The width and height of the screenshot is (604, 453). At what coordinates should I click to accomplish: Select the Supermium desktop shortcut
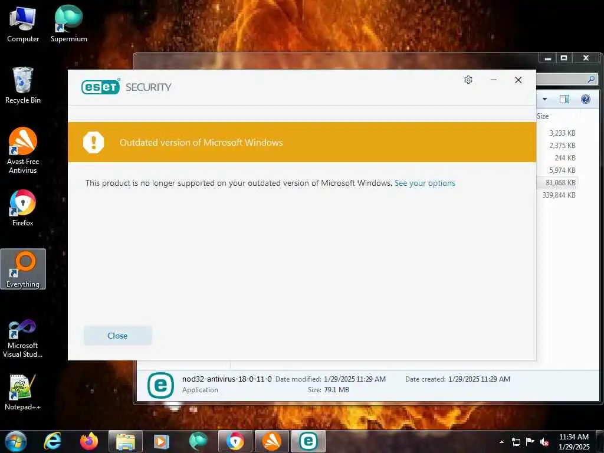coord(68,24)
